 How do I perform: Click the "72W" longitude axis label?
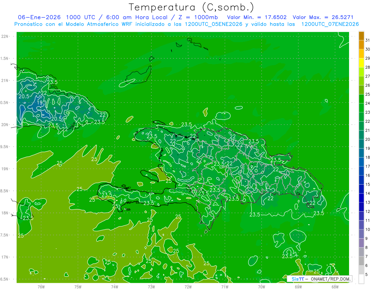188,287
